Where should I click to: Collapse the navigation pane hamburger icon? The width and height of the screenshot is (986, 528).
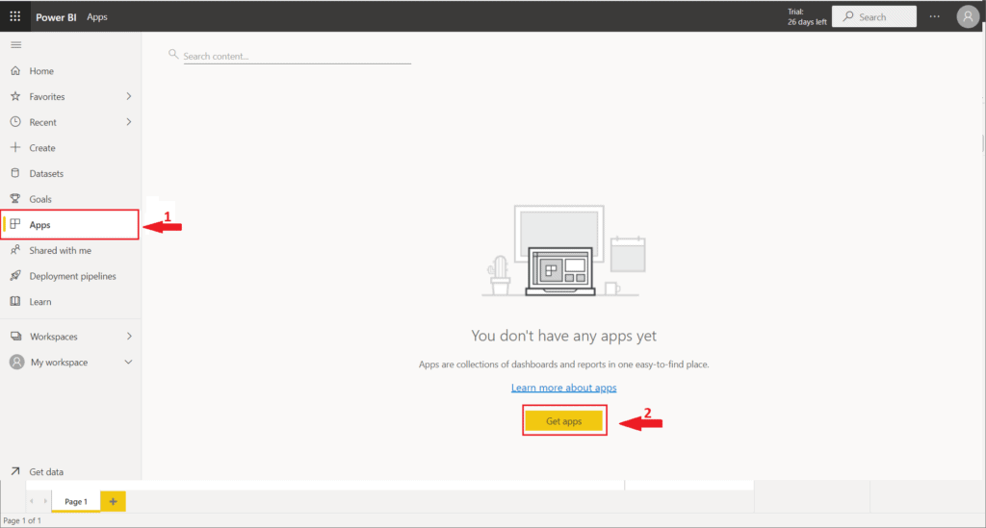(15, 45)
